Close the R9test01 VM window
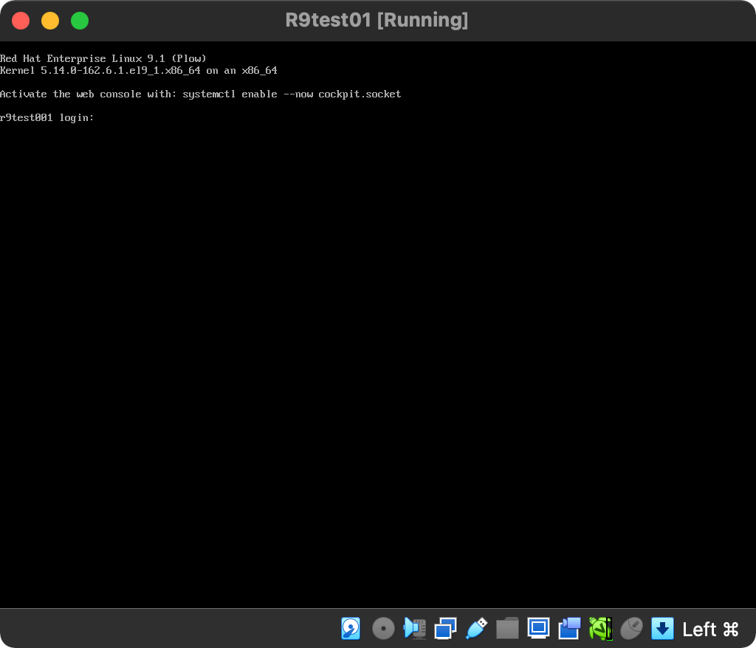The height and width of the screenshot is (648, 756). (x=21, y=21)
